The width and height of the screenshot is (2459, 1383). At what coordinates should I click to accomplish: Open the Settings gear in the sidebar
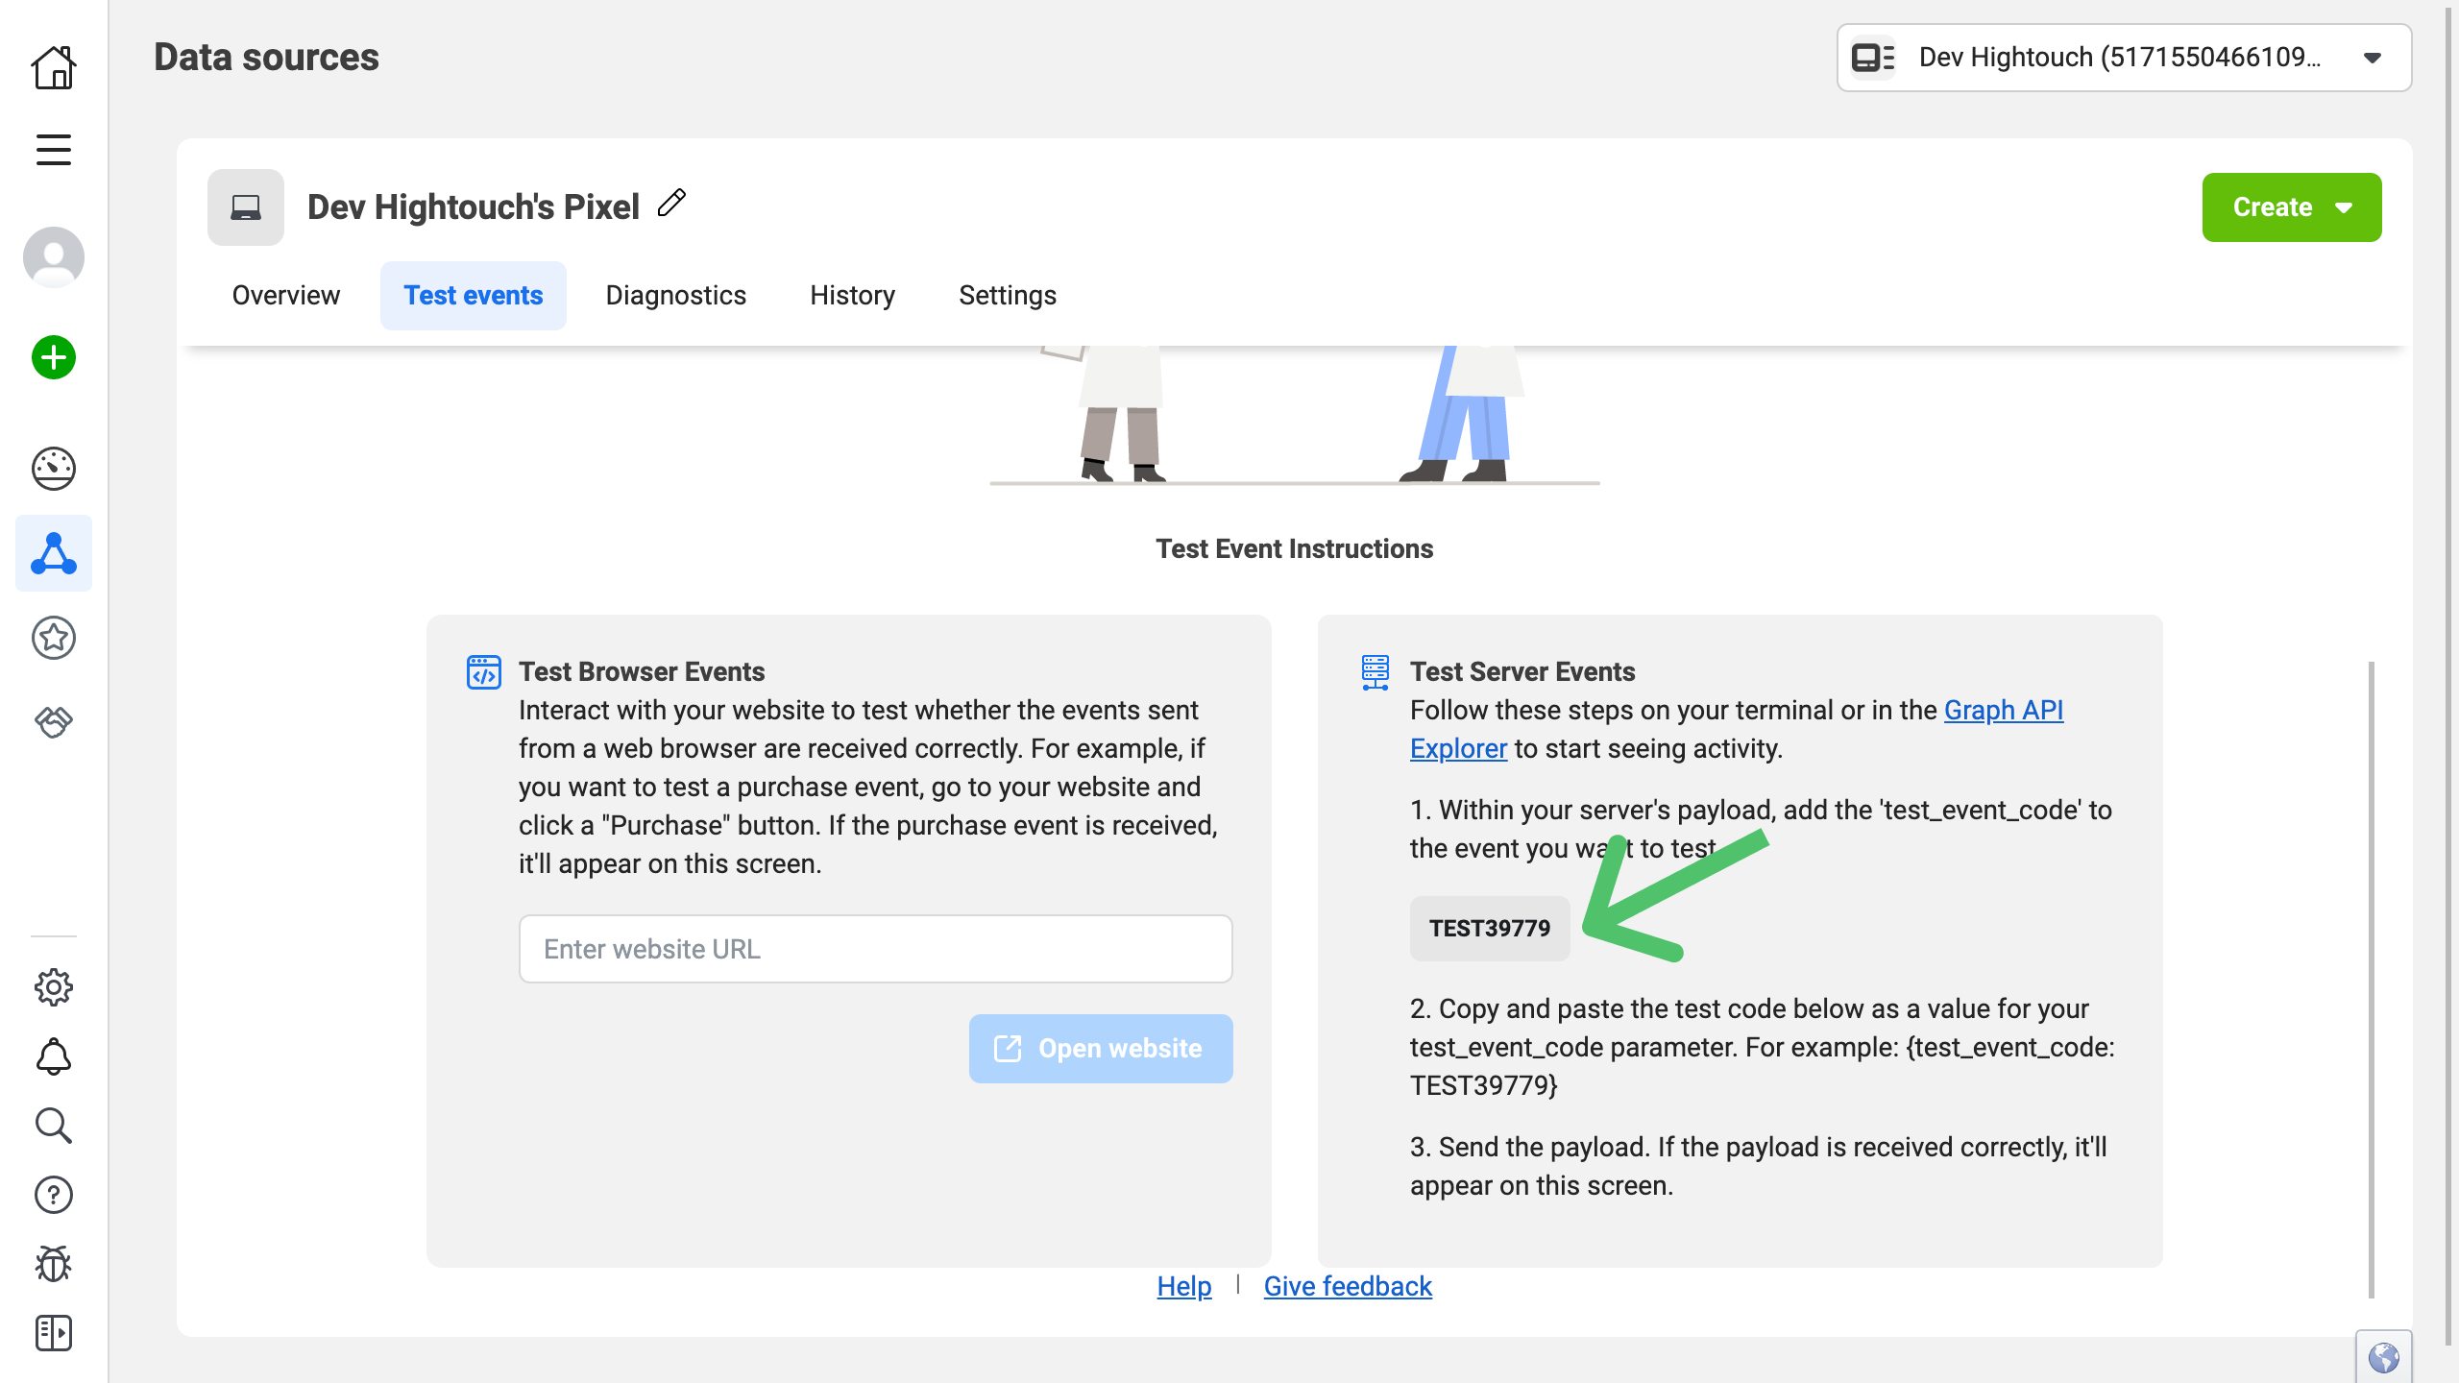pyautogui.click(x=54, y=987)
